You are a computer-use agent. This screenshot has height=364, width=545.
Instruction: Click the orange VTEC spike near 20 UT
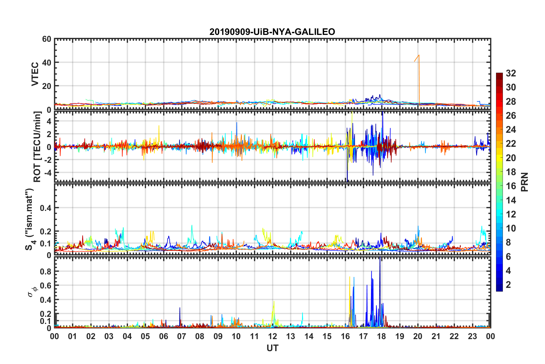419,80
